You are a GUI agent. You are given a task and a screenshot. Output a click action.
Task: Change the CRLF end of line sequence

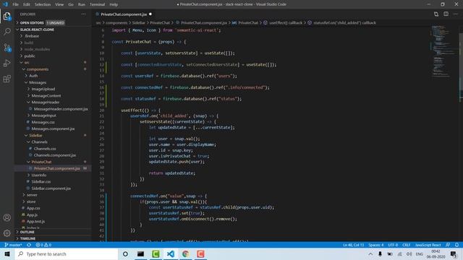pos(407,245)
